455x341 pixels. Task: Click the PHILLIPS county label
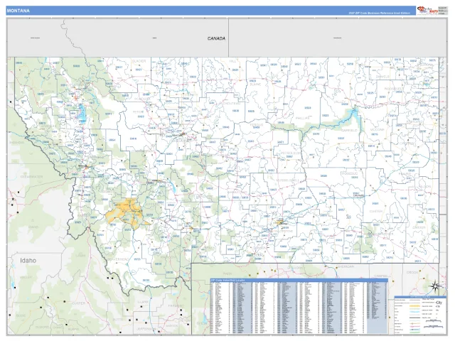tap(303, 118)
